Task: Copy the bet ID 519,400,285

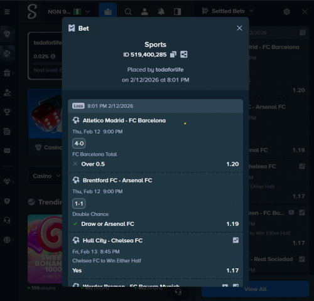Action: [x=173, y=55]
